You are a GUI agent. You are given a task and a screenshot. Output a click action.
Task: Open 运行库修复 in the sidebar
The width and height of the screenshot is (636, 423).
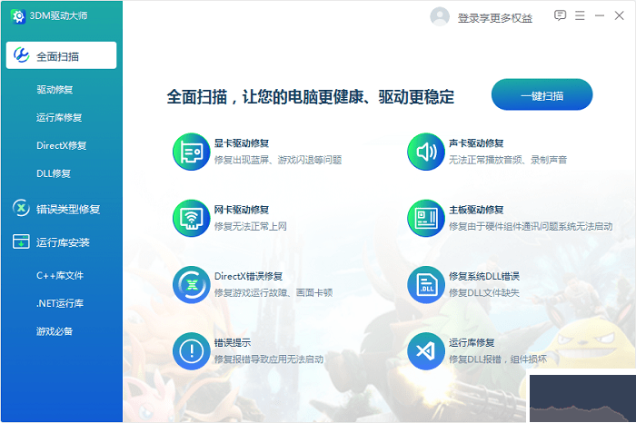tap(59, 117)
